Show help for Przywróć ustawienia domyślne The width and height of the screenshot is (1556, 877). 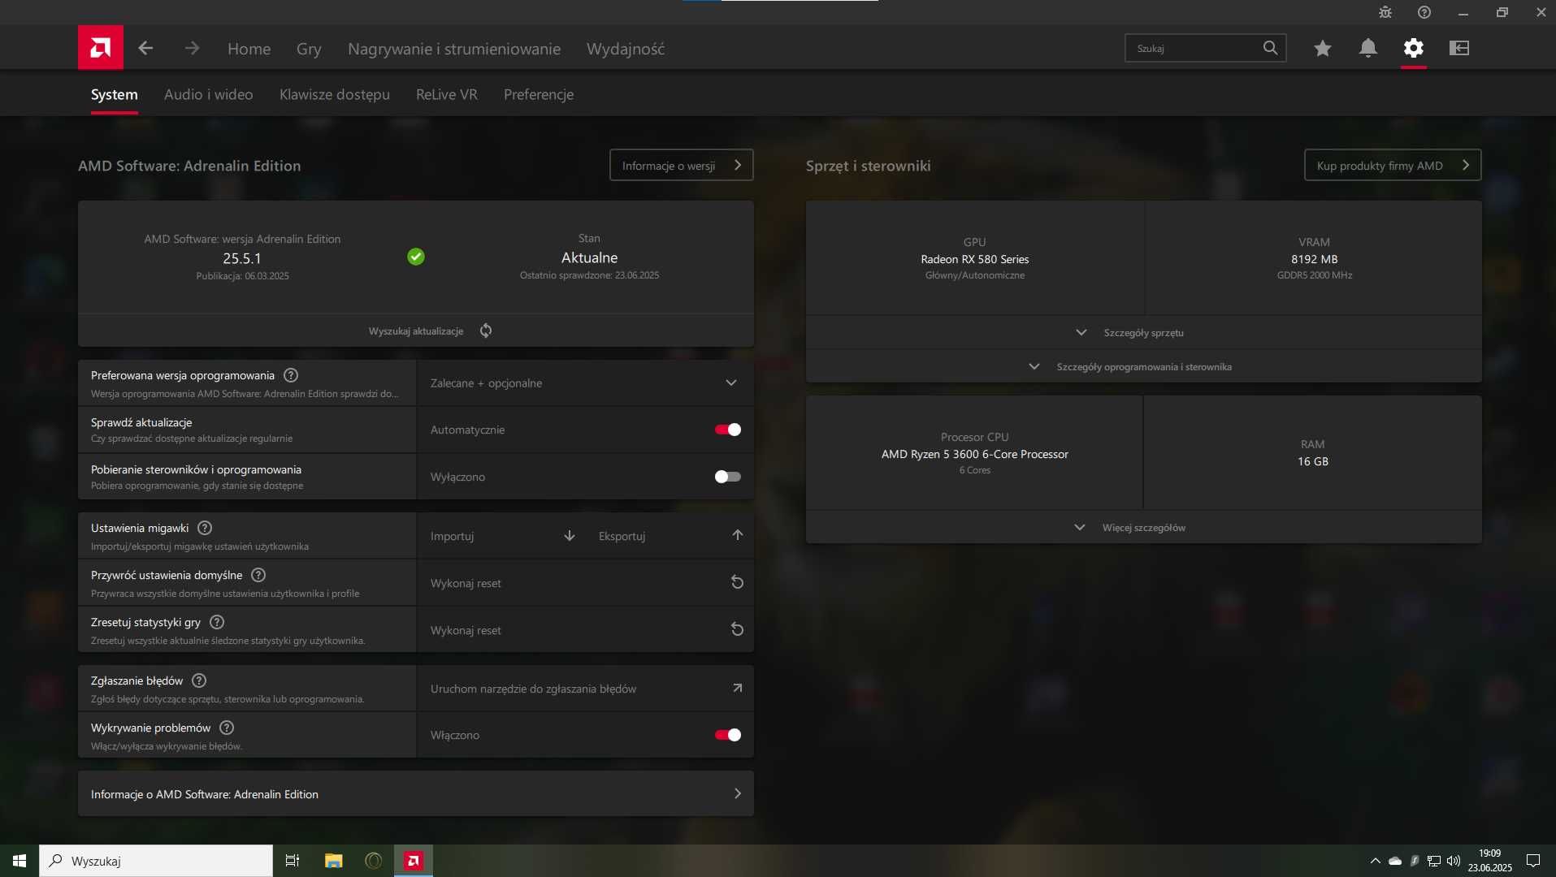coord(258,575)
